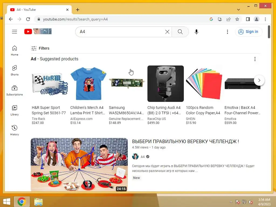Open Shorts from the sidebar
This screenshot has width=276, height=207.
coord(15,70)
